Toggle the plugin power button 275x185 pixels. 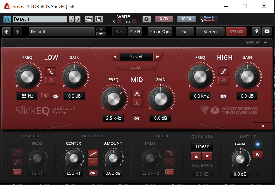(7, 19)
